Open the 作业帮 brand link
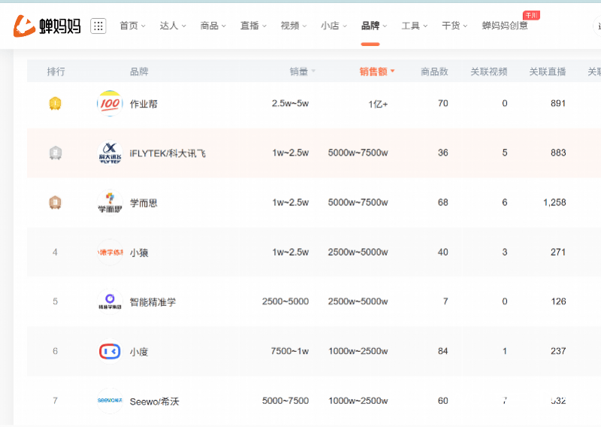601x427 pixels. tap(143, 104)
